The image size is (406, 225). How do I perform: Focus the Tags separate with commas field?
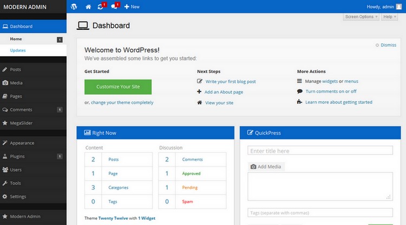click(320, 213)
